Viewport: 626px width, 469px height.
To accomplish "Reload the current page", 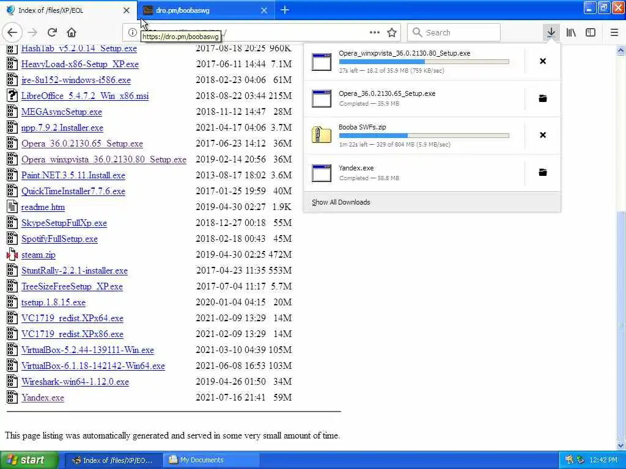I will pos(52,32).
